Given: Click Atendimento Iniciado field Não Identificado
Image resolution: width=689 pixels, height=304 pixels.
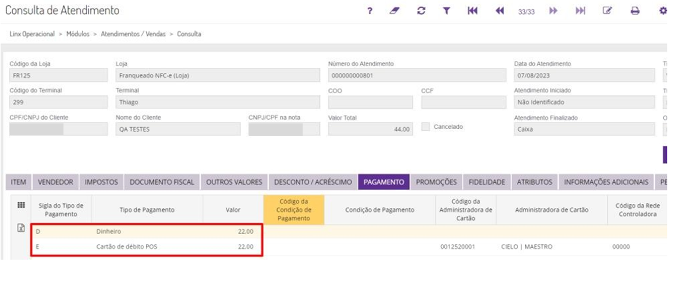Looking at the screenshot, I should click(584, 102).
